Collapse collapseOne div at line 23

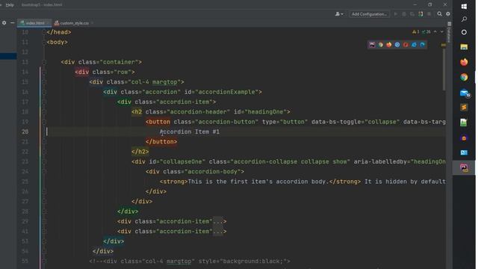[x=44, y=161]
